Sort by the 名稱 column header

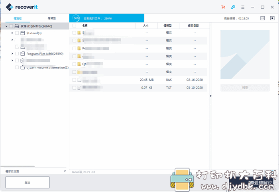(x=85, y=25)
